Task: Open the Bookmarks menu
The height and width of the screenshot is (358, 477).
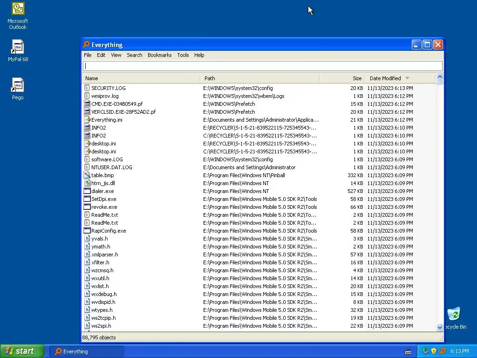Action: coord(159,55)
